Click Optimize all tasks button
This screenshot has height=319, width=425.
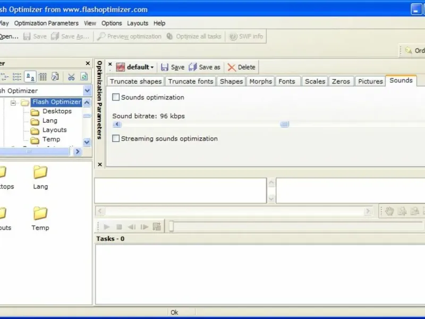pyautogui.click(x=194, y=36)
